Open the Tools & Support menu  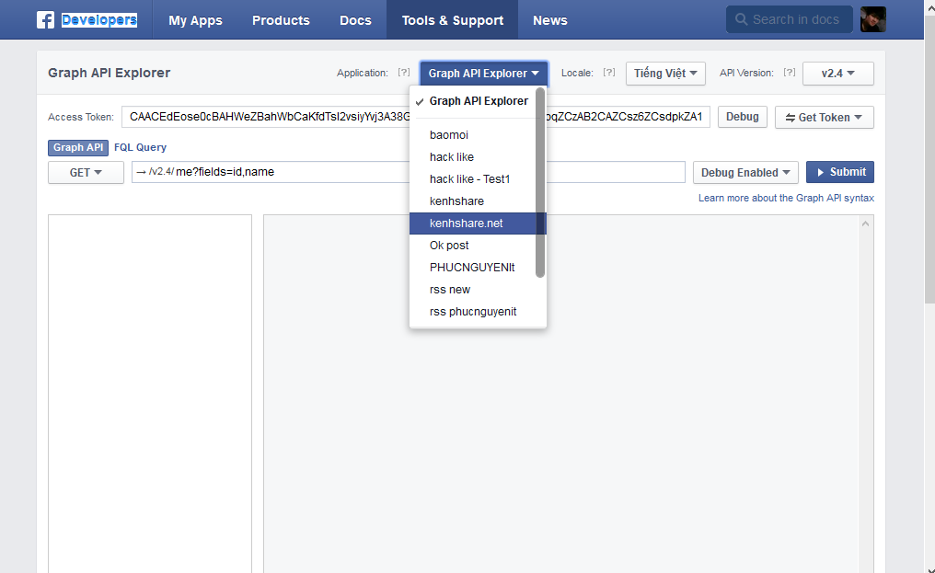[x=453, y=20]
